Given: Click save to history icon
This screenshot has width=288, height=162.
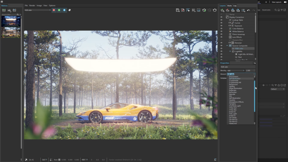Looking at the screenshot, I should click(4, 10).
